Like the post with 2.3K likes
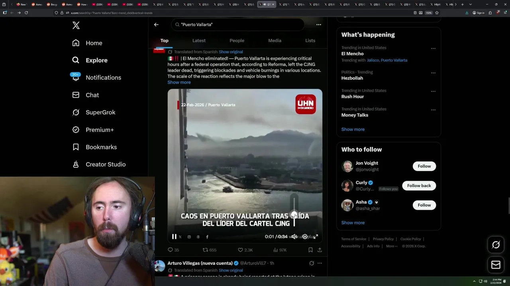Viewport: 510px width, 286px height. point(245,250)
